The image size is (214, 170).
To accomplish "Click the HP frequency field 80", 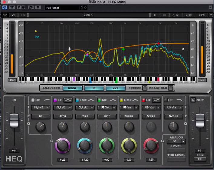I will coord(41,116).
